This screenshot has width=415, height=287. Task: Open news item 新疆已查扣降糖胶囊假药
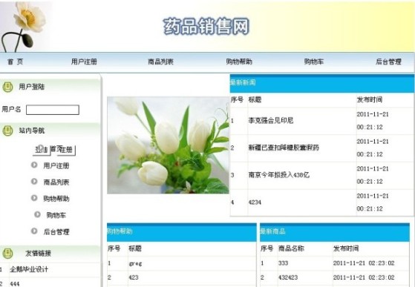tap(284, 148)
